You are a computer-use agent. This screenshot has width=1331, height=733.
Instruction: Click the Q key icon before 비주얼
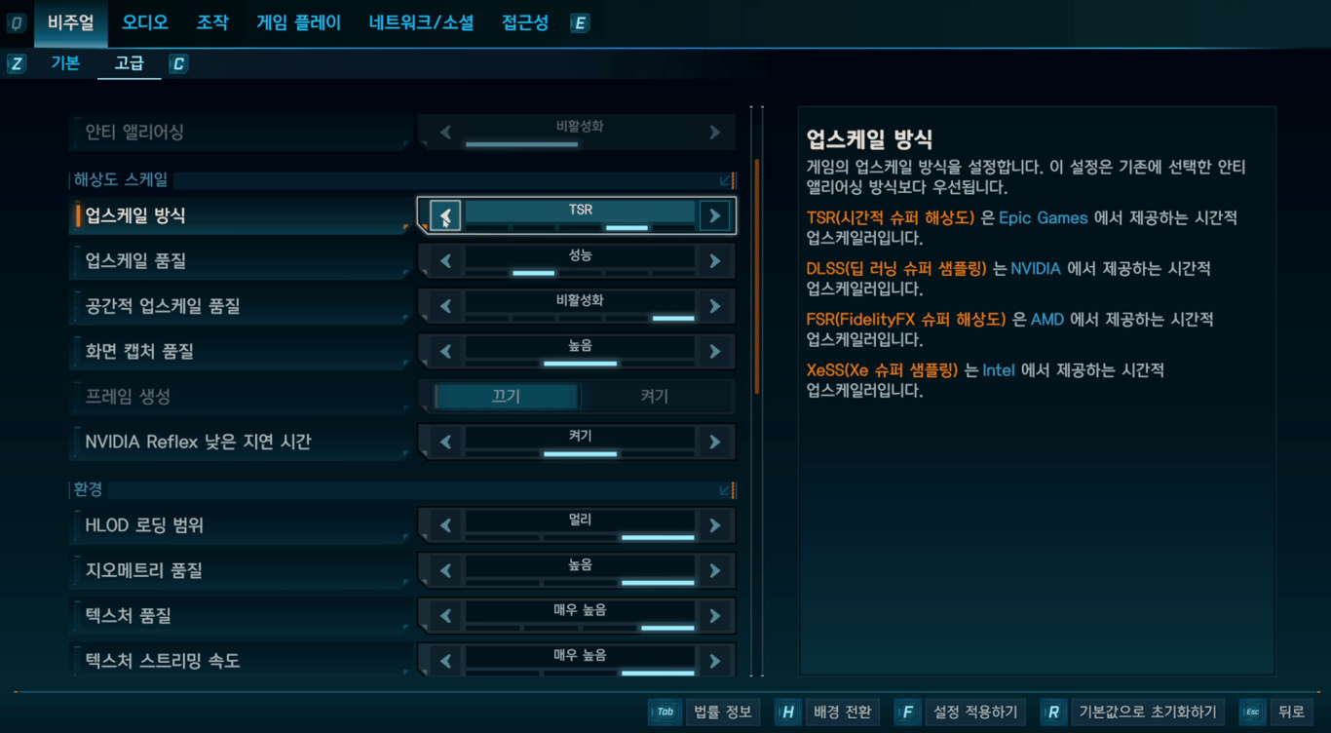[x=16, y=23]
